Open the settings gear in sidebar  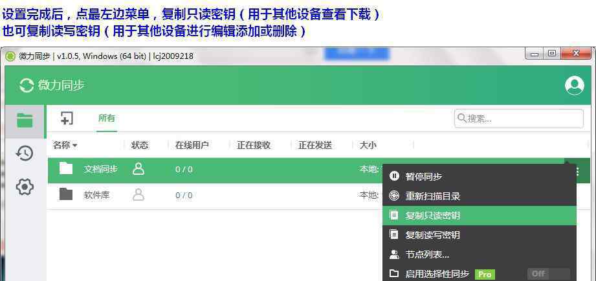(25, 186)
